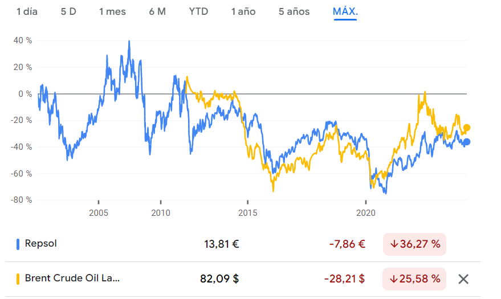Open the Brent Crude Oil entry
The height and width of the screenshot is (299, 501).
click(72, 279)
